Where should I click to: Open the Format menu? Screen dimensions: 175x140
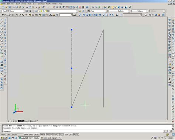pos(24,4)
